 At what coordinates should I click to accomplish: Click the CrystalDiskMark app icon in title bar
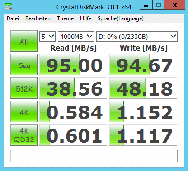coord(8,7)
